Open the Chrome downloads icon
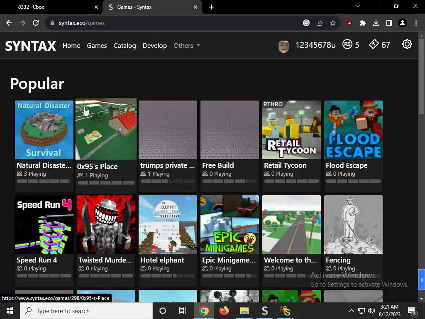This screenshot has width=425, height=319. (376, 23)
